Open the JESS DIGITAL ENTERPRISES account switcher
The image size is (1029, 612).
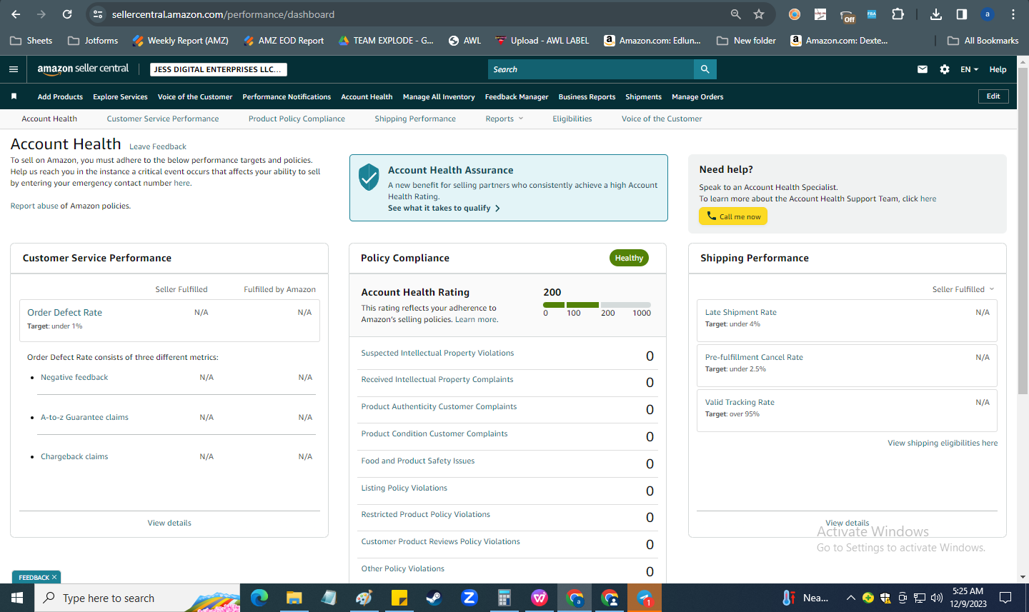tap(219, 69)
